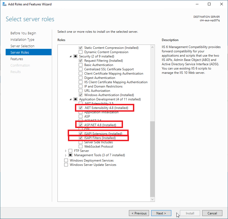Tick IP and Domain Restrictions checkbox

(x=81, y=86)
